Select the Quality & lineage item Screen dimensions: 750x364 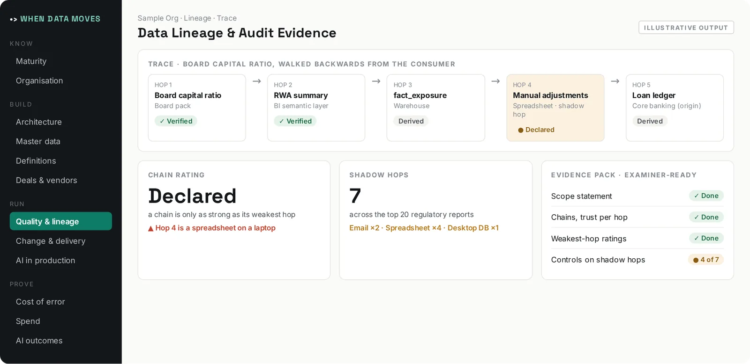point(61,221)
